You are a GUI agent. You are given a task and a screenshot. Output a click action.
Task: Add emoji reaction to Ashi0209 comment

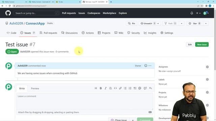145,66
